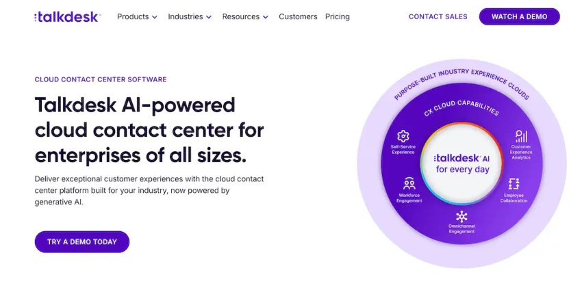The width and height of the screenshot is (582, 305).
Task: Expand the Industries dropdown chevron
Action: coord(209,17)
